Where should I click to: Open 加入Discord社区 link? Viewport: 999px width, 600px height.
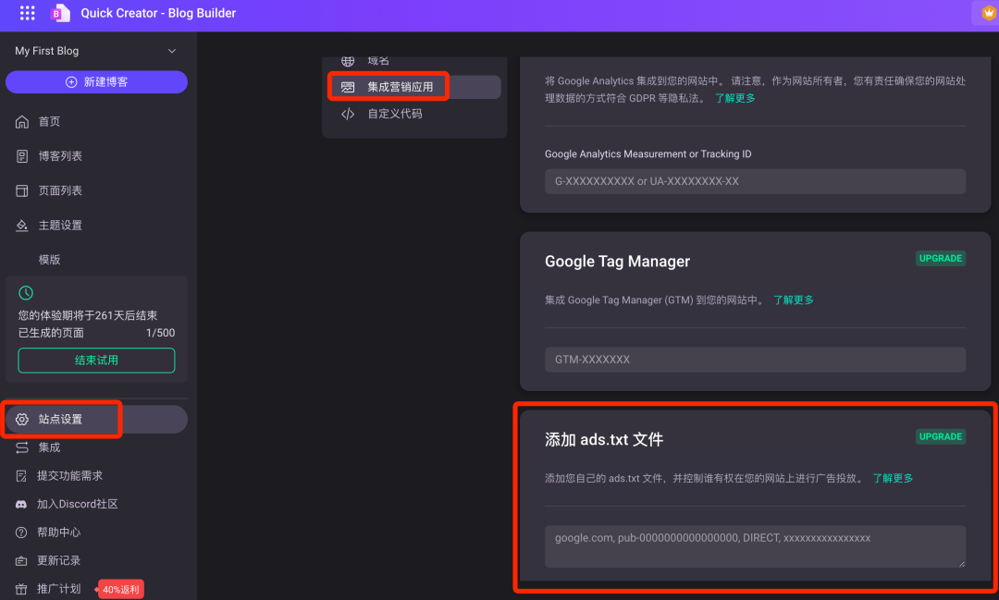click(x=78, y=504)
